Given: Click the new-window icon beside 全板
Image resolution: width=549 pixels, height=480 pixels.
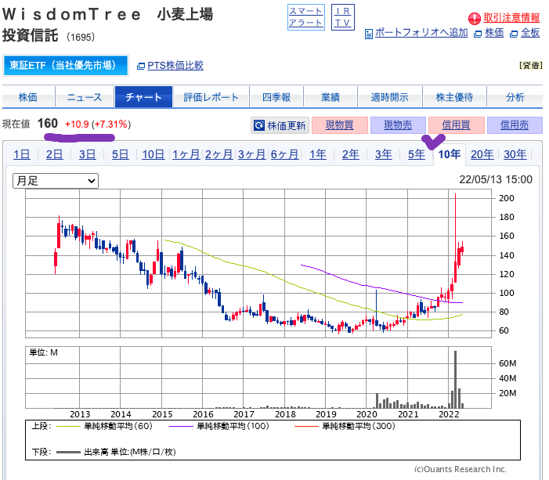Looking at the screenshot, I should (514, 34).
